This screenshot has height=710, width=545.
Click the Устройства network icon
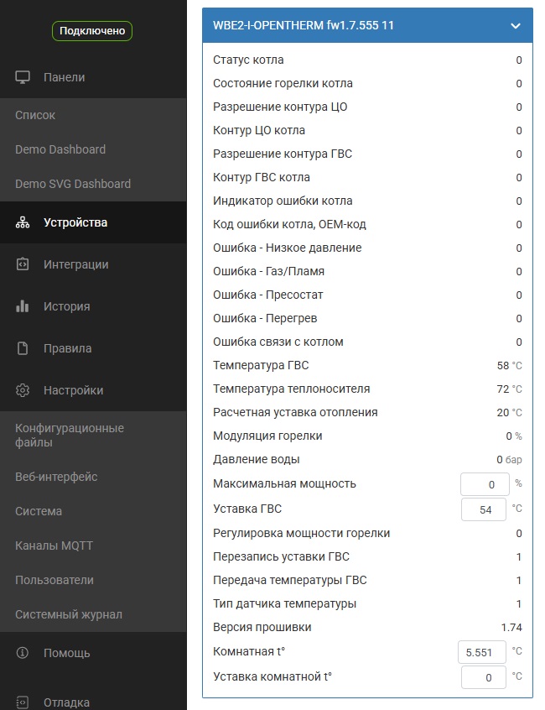point(23,222)
